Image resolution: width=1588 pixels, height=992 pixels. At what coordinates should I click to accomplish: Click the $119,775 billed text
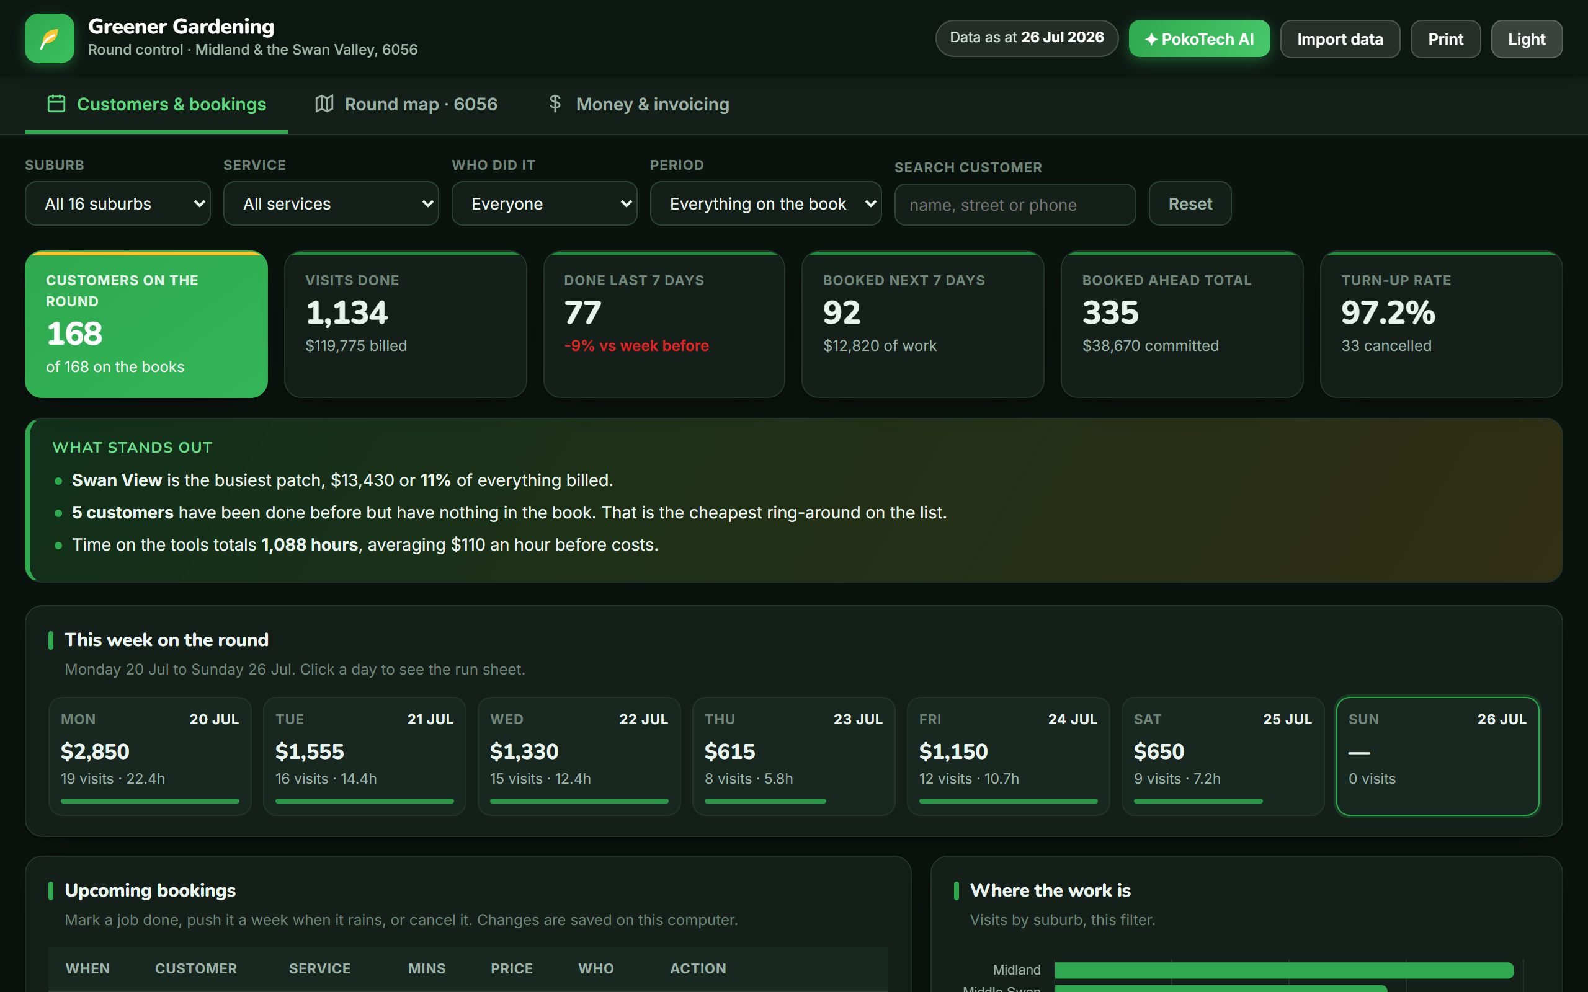point(356,346)
